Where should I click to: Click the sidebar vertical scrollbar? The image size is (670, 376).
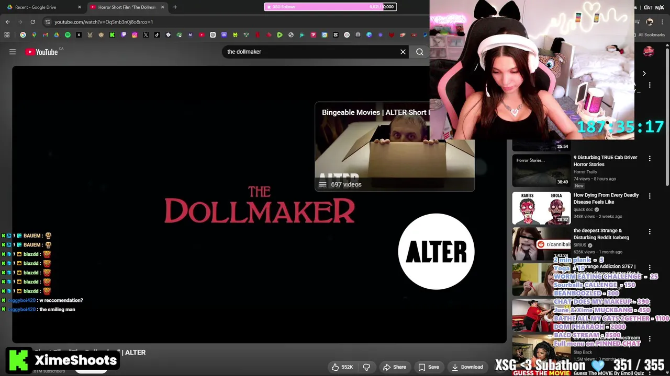click(x=667, y=118)
